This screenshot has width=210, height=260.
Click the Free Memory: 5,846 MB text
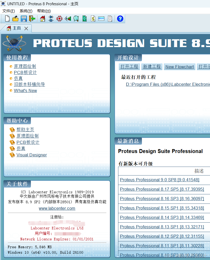pos(30,247)
